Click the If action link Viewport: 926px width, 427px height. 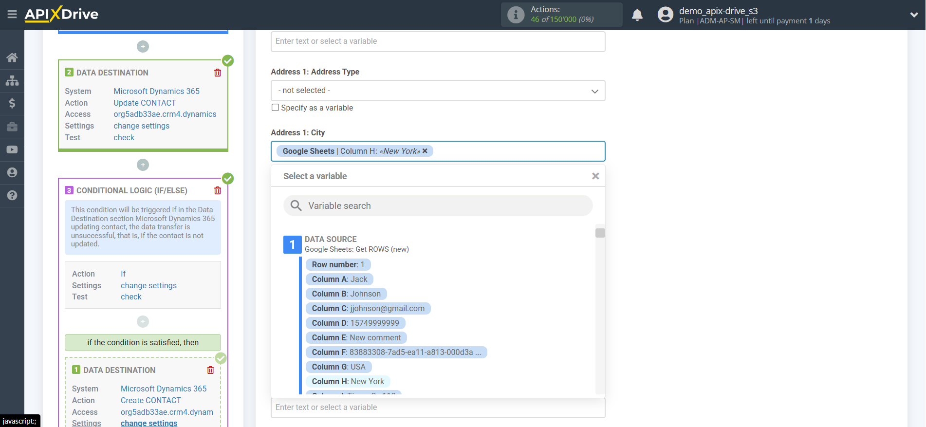tap(123, 274)
